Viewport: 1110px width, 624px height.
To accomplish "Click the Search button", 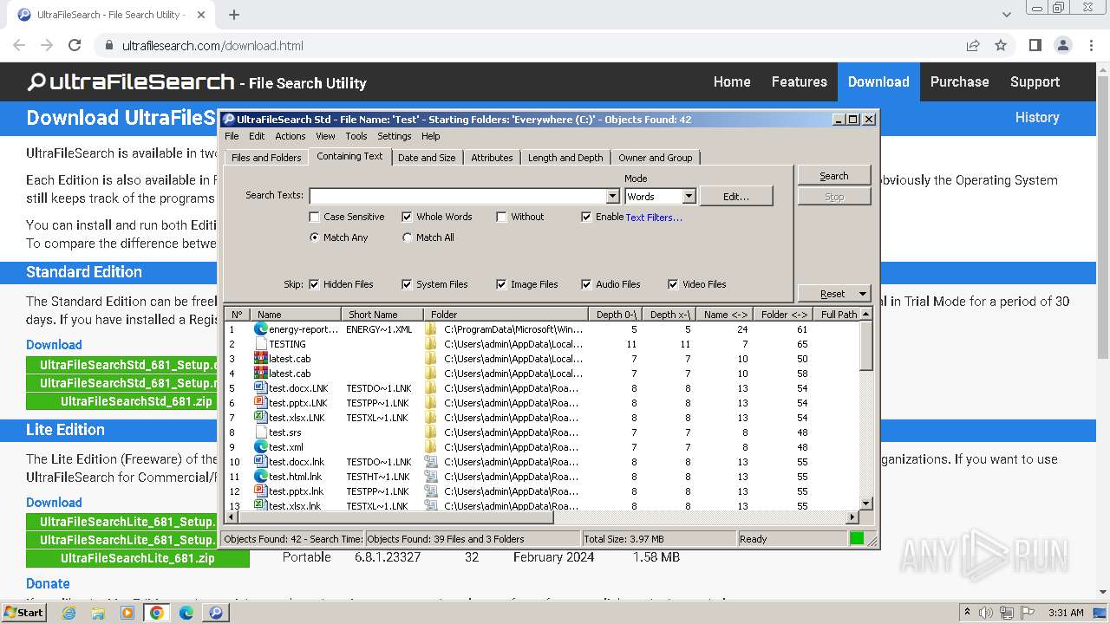I will coord(834,176).
